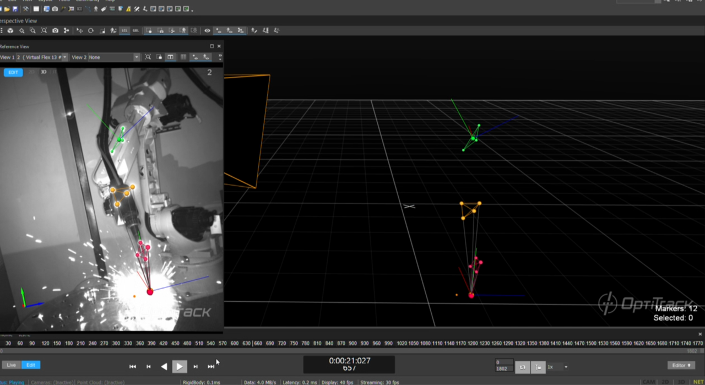Click the top toolbar camera icon
The width and height of the screenshot is (705, 385).
click(55, 9)
